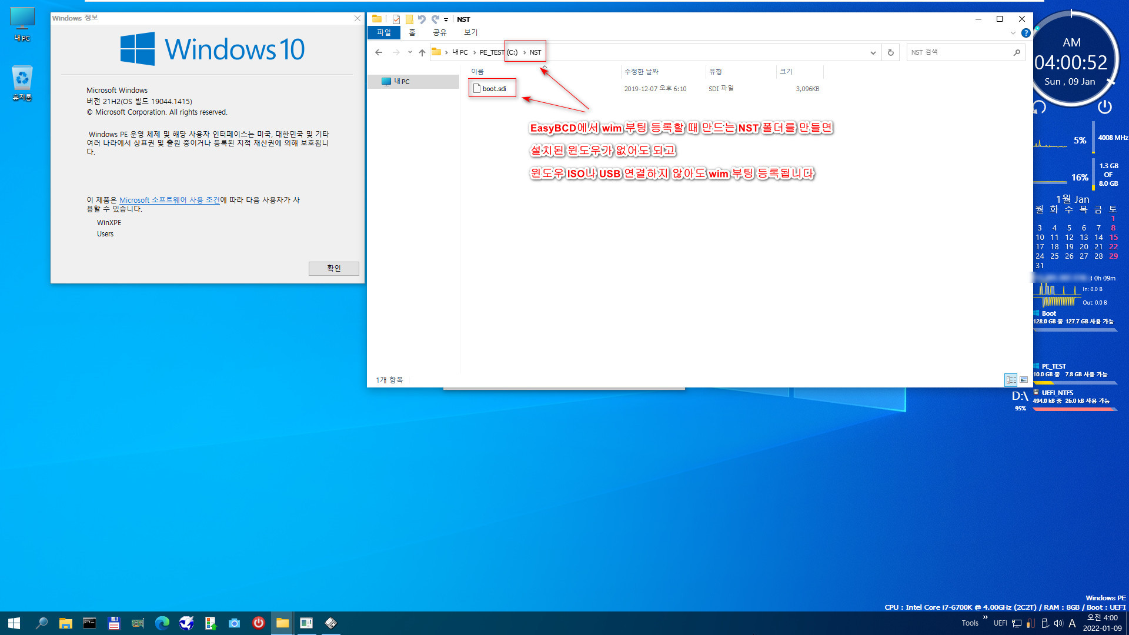Launch Microsoft Edge from taskbar
Viewport: 1129px width, 635px height.
pyautogui.click(x=162, y=623)
